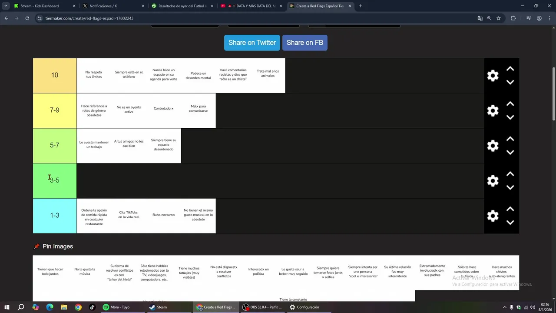This screenshot has width=556, height=313.
Task: Click Share on Twitter button
Action: [252, 43]
